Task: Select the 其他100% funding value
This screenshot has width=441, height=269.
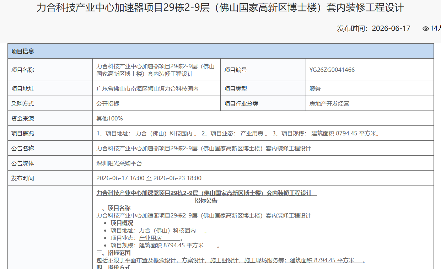Action: click(109, 119)
